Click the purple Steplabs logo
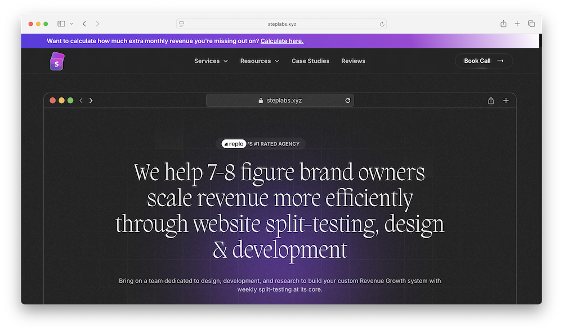This screenshot has width=563, height=332. [x=57, y=61]
